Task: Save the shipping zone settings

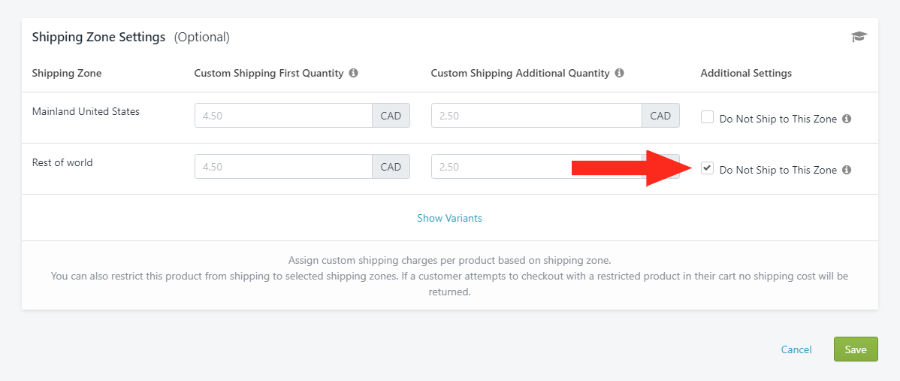Action: pyautogui.click(x=856, y=349)
